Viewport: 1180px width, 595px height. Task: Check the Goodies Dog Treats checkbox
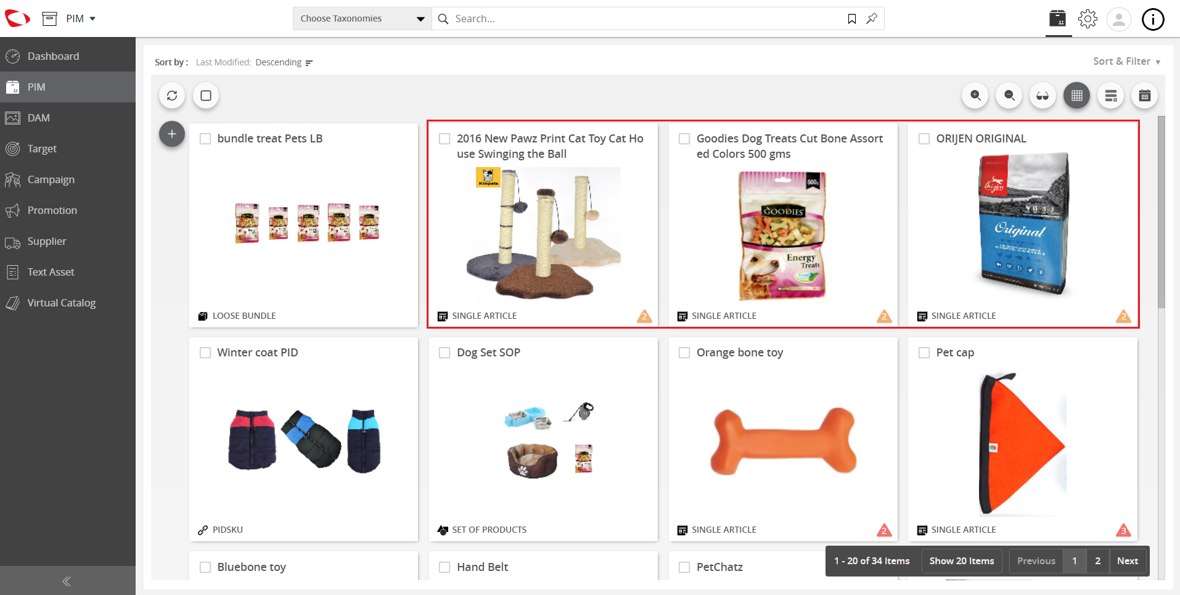click(x=684, y=139)
